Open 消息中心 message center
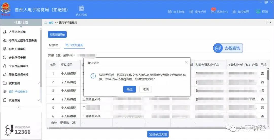This screenshot has width=274, height=140. (x=219, y=12)
